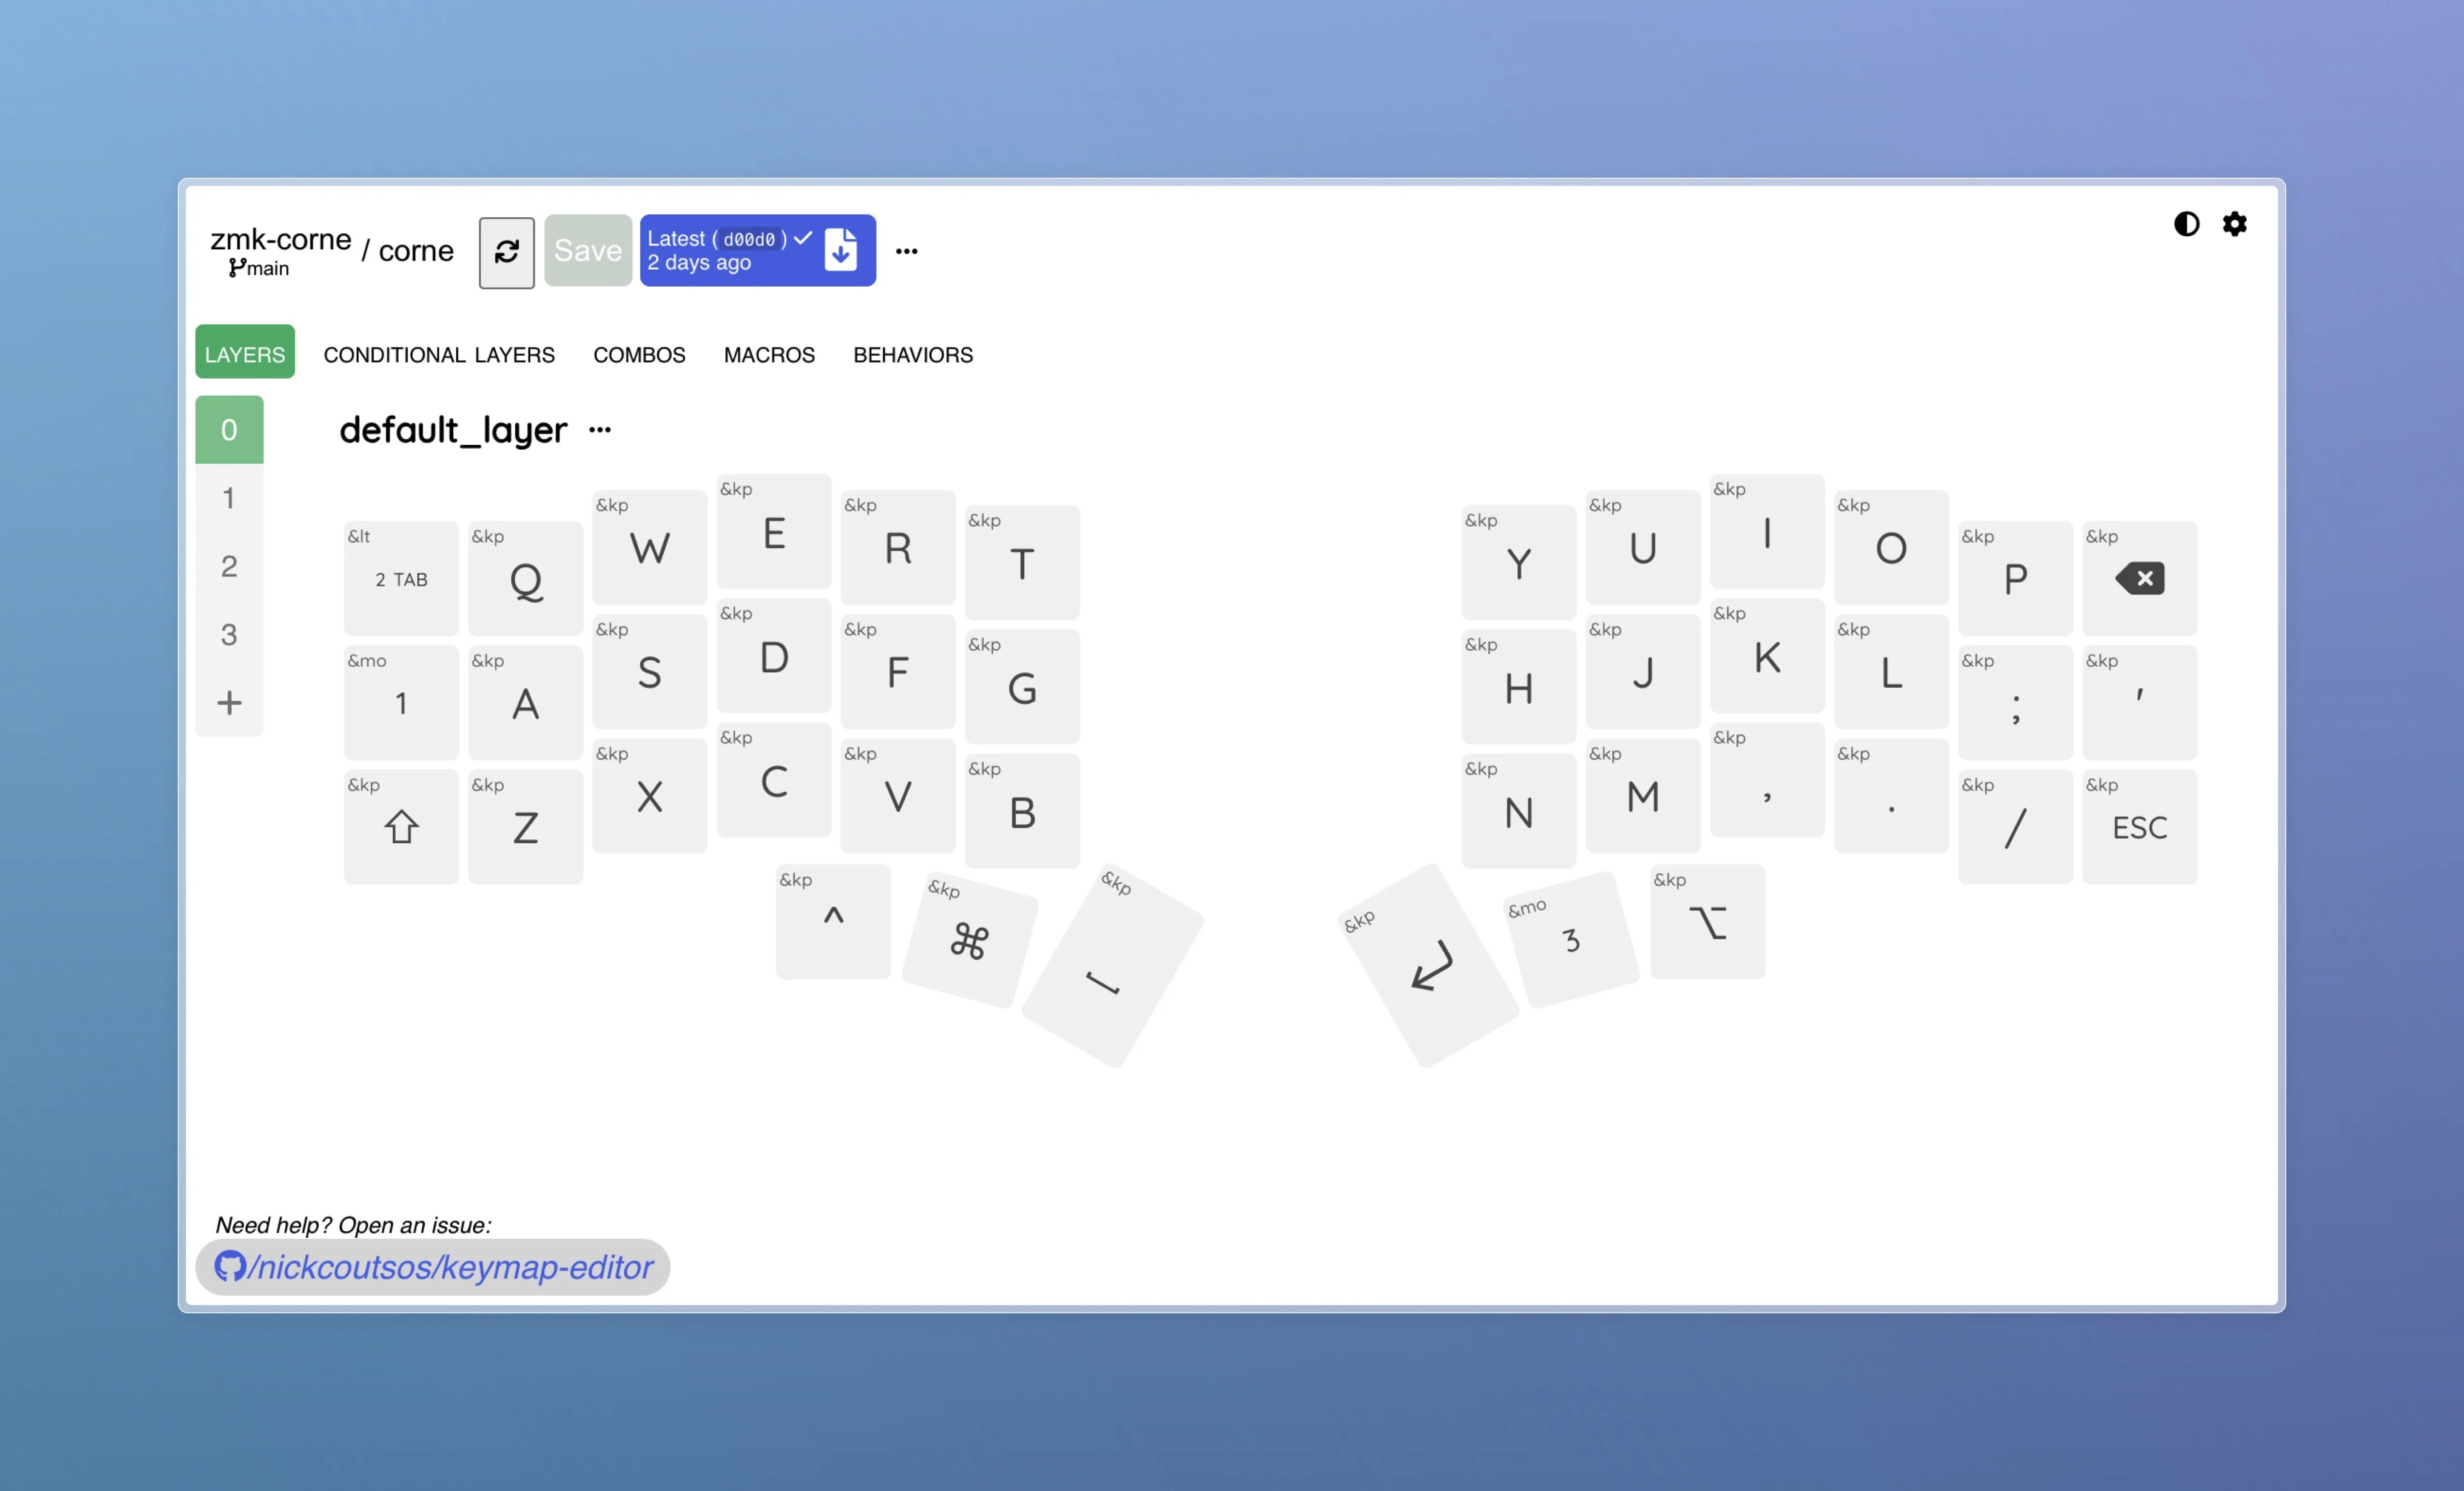Click the Command symbol thumb key
This screenshot has height=1491, width=2464.
point(969,942)
